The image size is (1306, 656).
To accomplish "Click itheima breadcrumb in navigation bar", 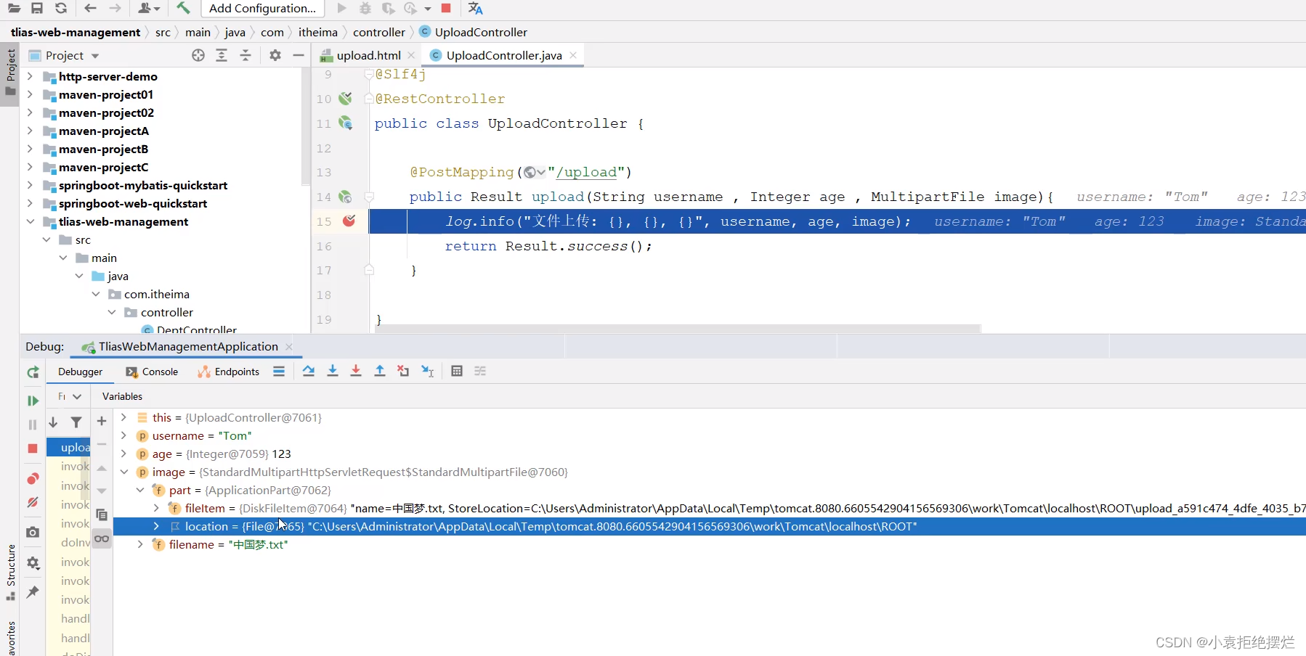I will tap(317, 32).
